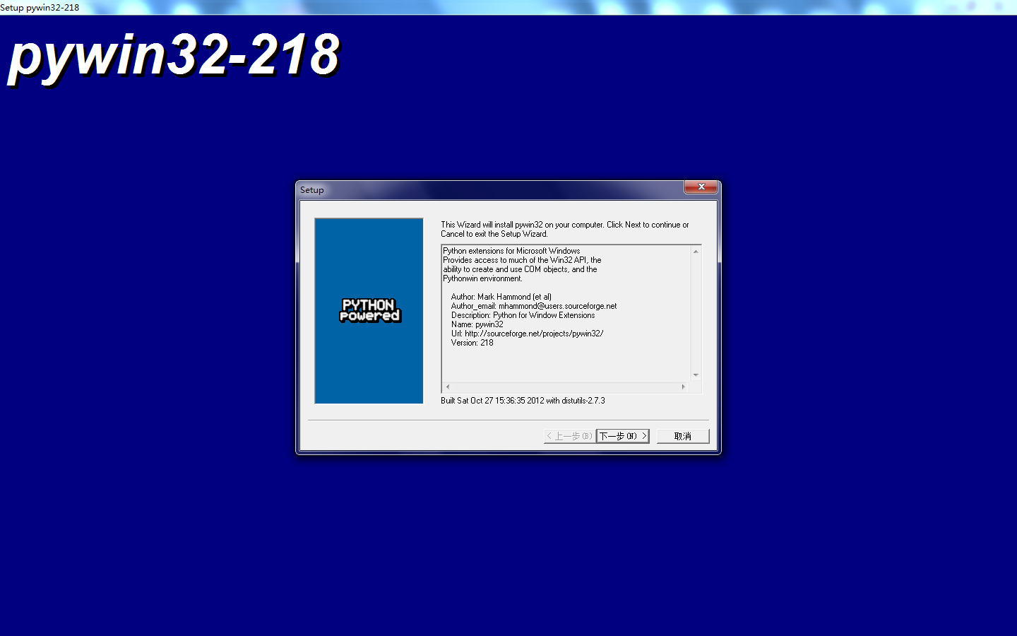This screenshot has height=636, width=1017.
Task: Click the 'Version: 218' line
Action: coord(472,343)
